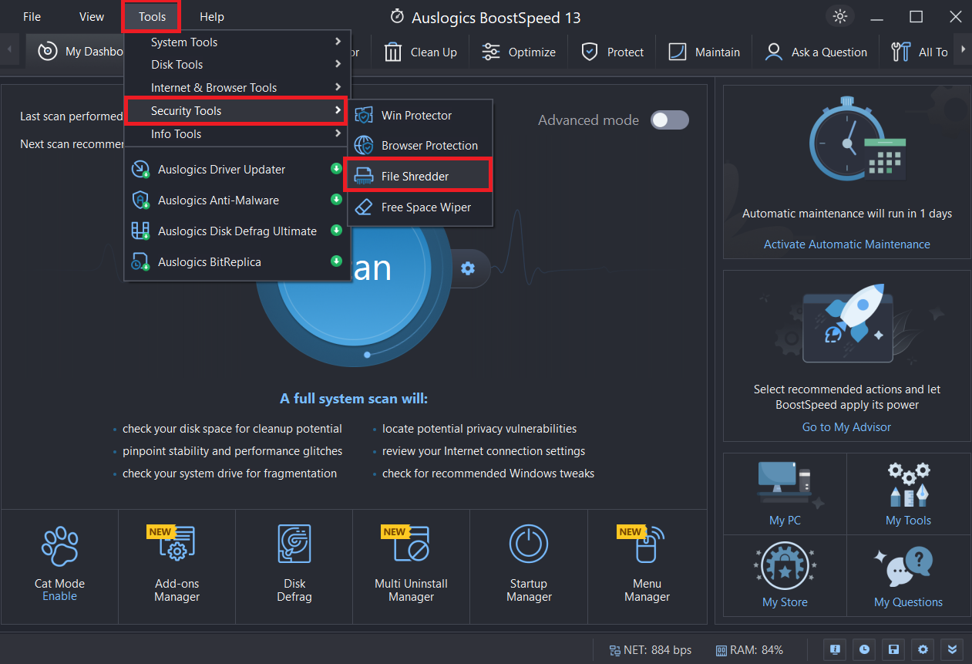Viewport: 972px width, 664px height.
Task: Open the My Questions tile
Action: pos(909,575)
